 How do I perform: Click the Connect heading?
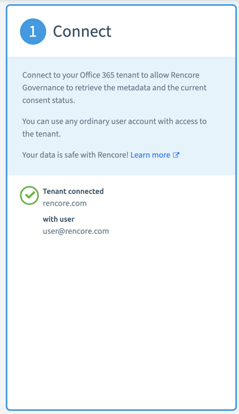pos(82,32)
